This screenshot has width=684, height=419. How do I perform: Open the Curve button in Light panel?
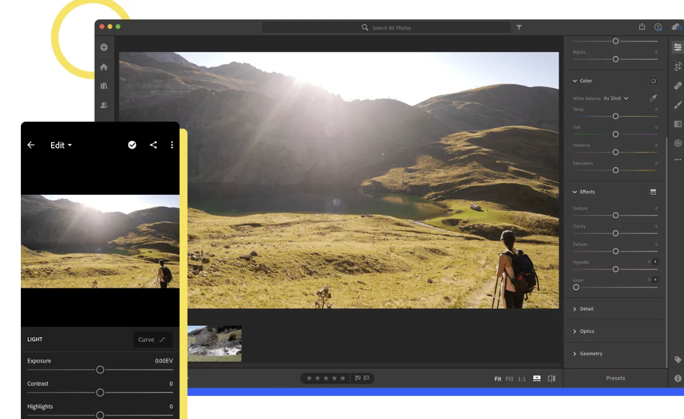coord(153,339)
